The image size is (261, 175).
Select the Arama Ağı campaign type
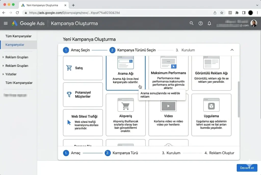(x=125, y=71)
